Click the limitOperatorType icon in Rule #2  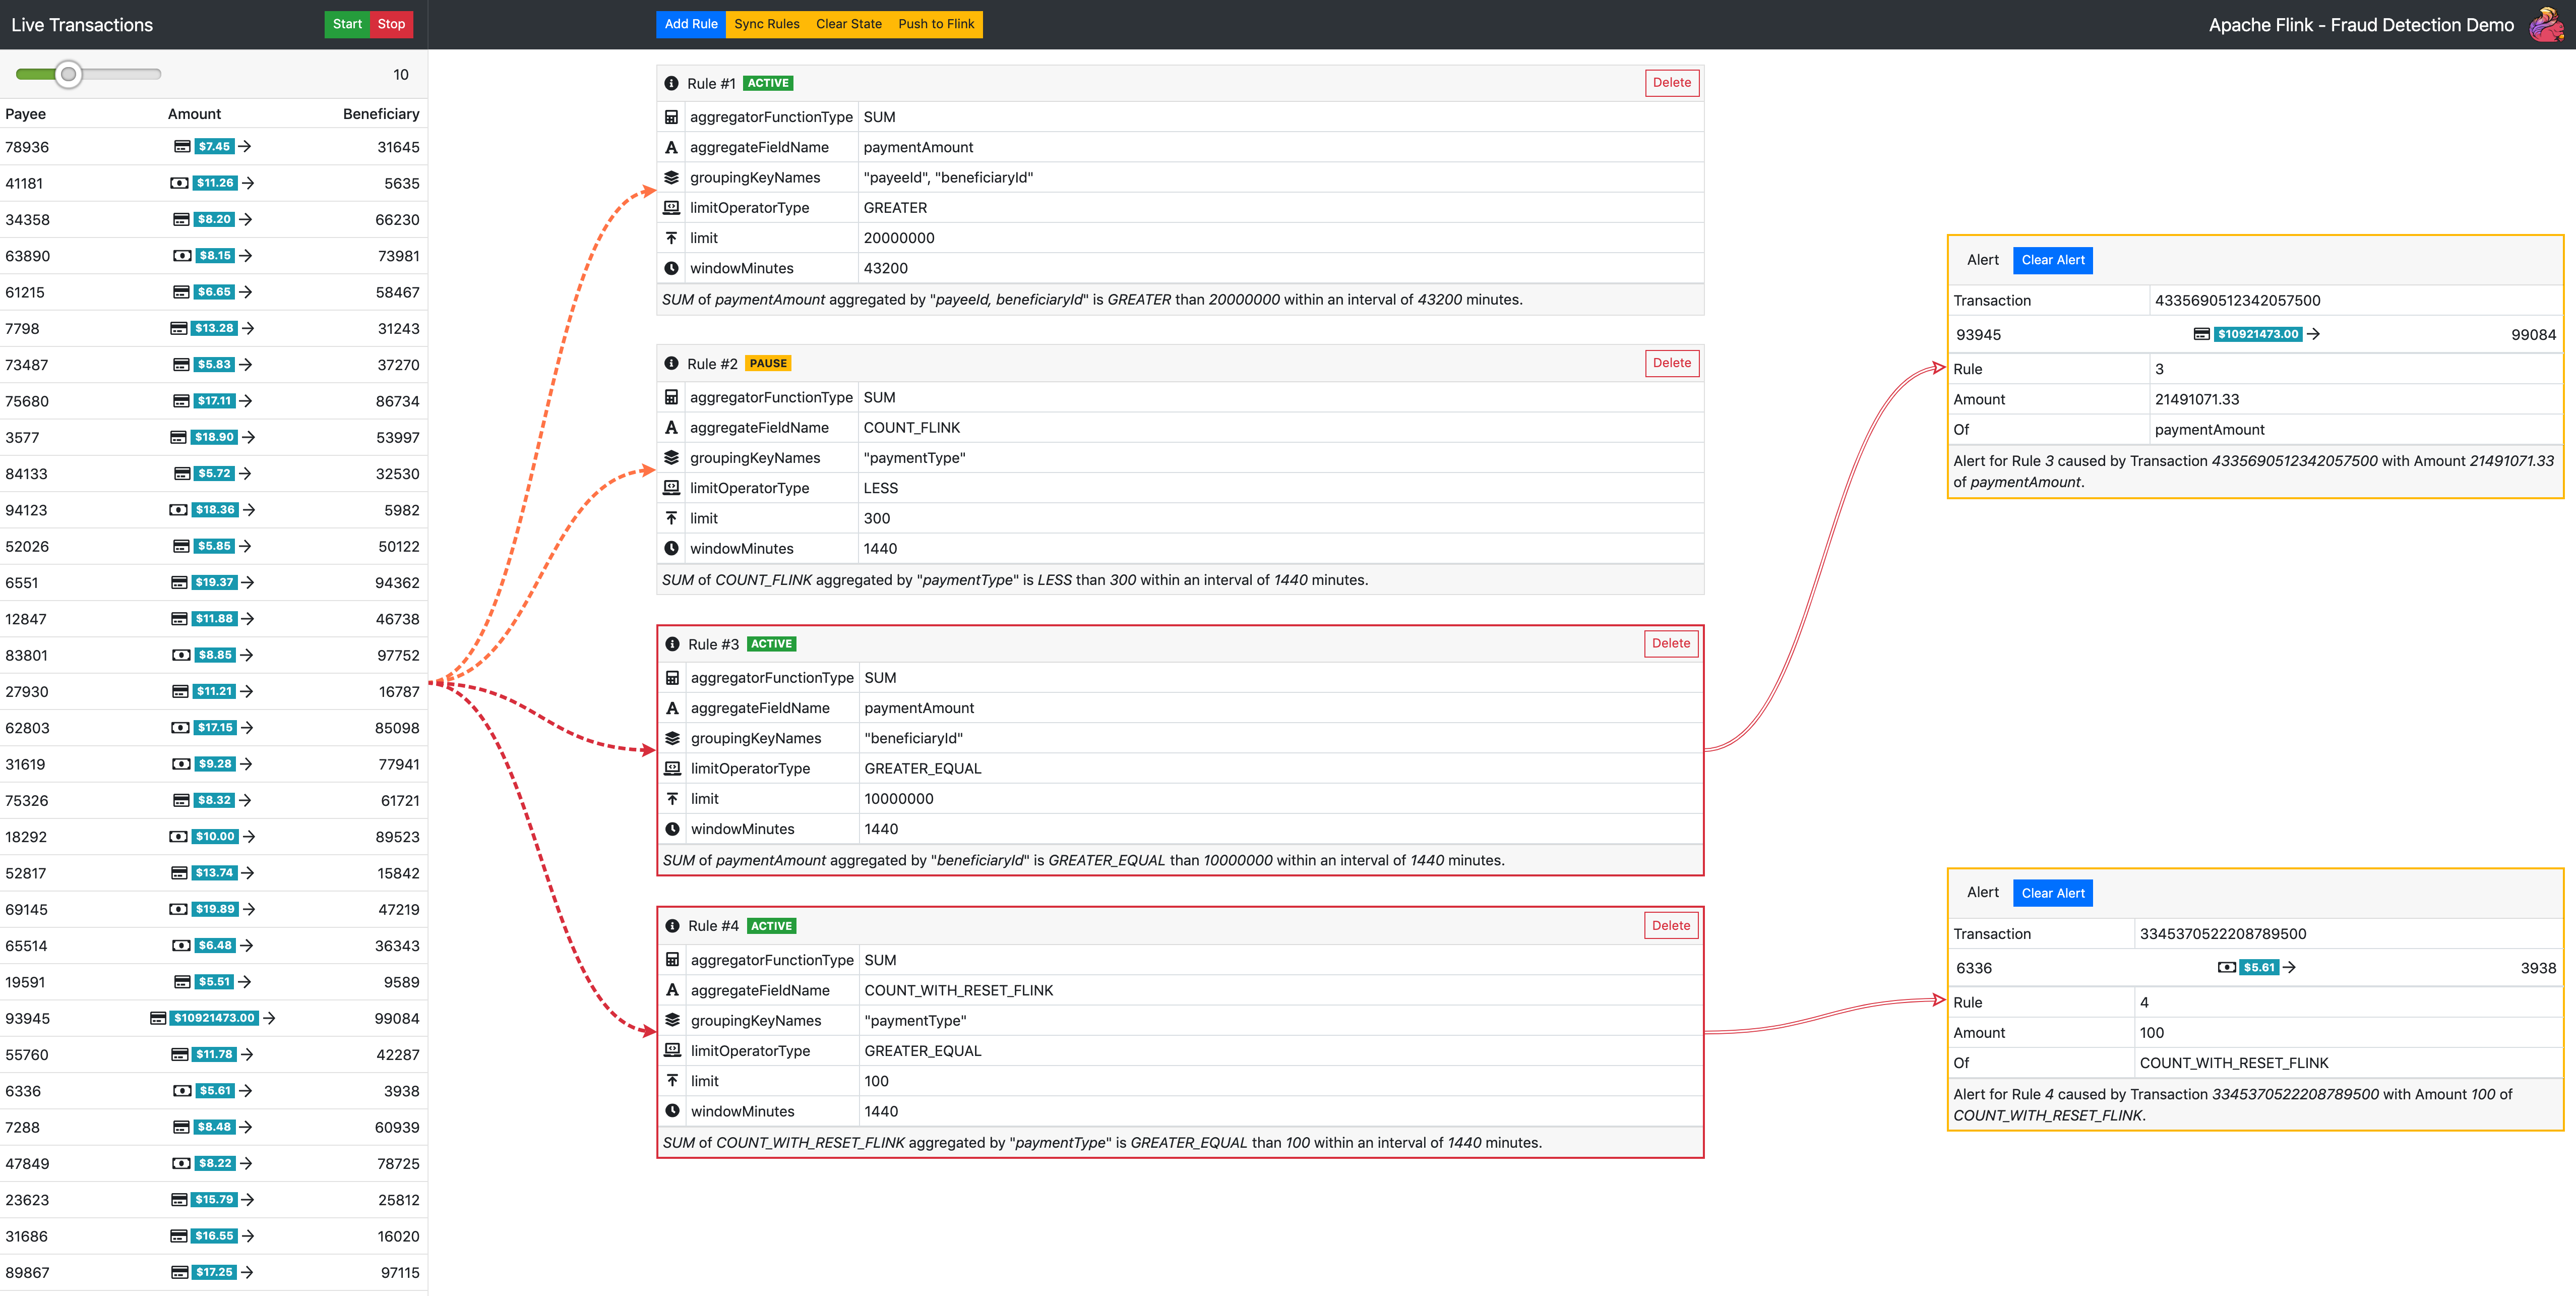click(671, 488)
